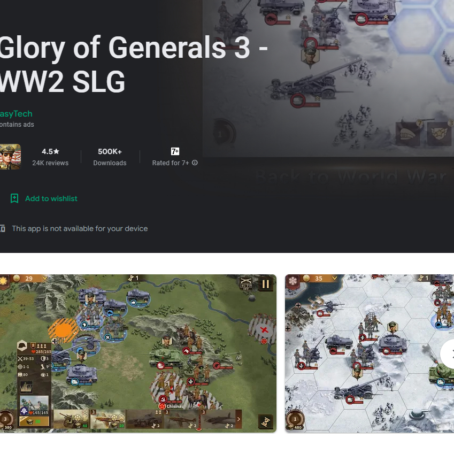This screenshot has width=454, height=454.
Task: Click the info icon beside Rated for 7+
Action: coord(195,163)
